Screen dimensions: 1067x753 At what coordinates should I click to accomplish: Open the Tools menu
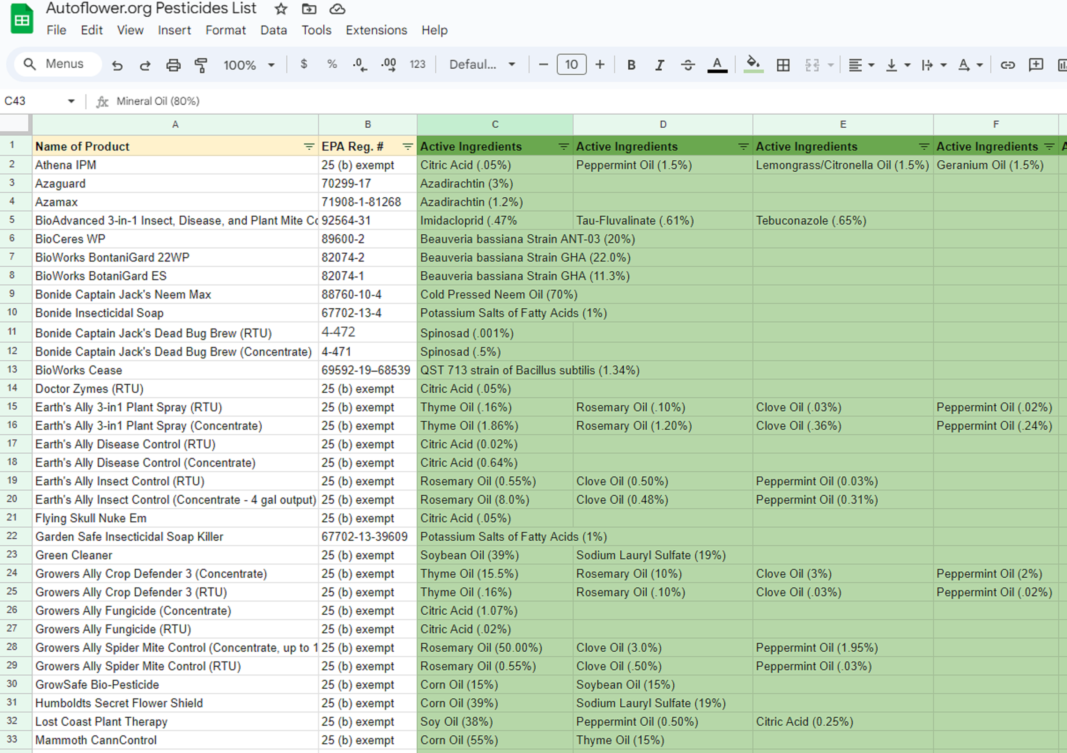pyautogui.click(x=316, y=30)
